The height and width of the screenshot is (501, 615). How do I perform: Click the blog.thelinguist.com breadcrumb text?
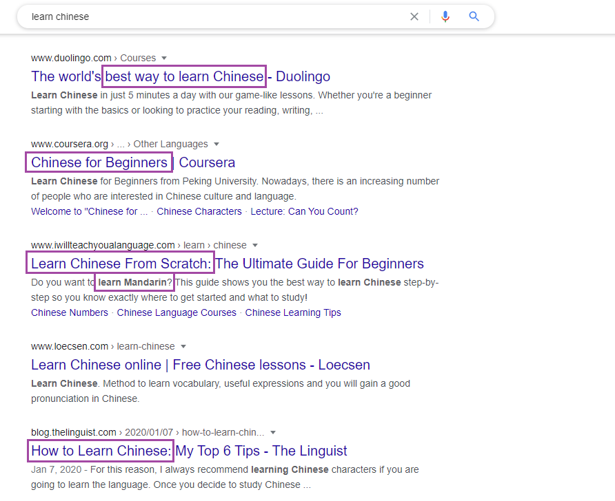(74, 432)
